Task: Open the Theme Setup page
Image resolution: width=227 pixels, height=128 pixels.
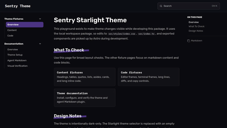Action: [x=15, y=55]
